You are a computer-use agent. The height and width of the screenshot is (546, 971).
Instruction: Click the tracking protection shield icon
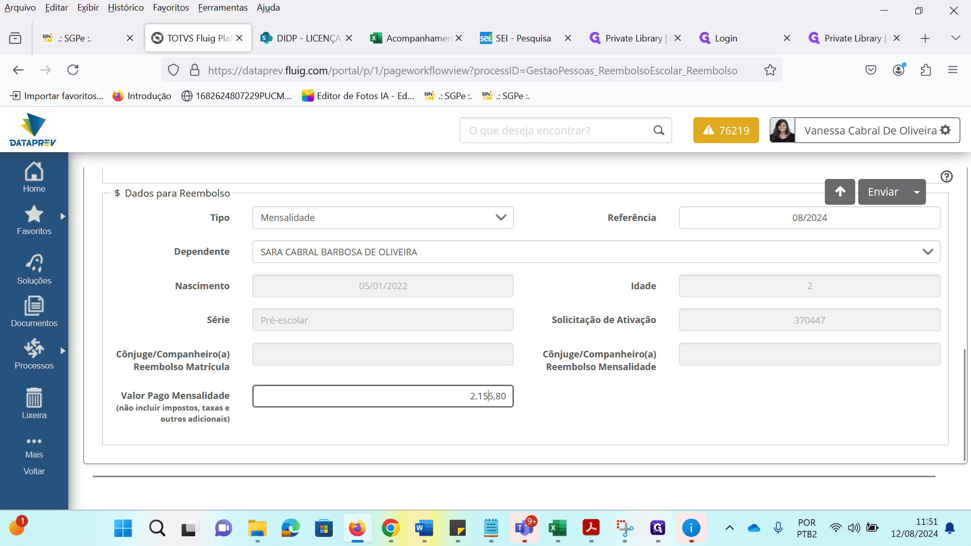173,70
